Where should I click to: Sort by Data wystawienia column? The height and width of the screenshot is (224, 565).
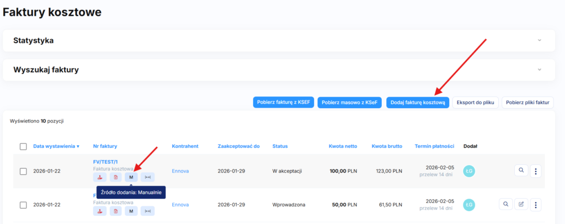coord(56,146)
